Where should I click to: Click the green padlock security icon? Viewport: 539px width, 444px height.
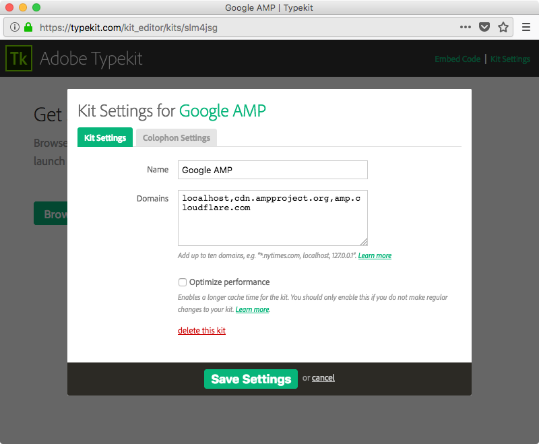(28, 27)
